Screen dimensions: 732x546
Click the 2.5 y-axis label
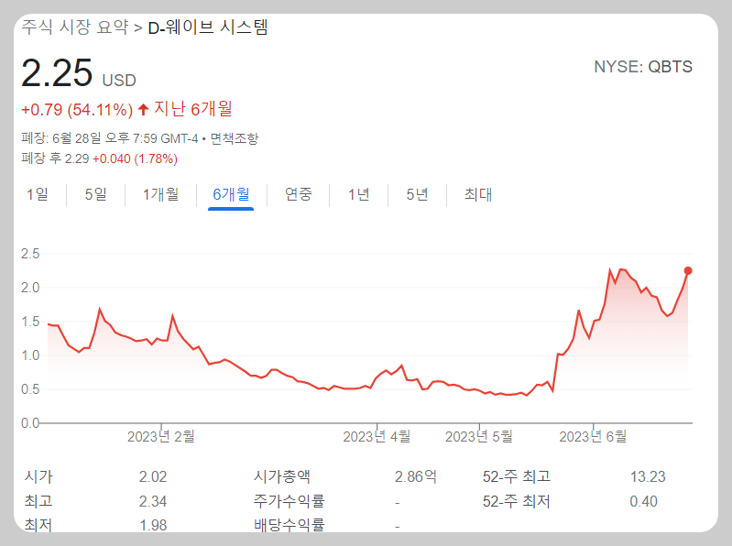(x=30, y=254)
